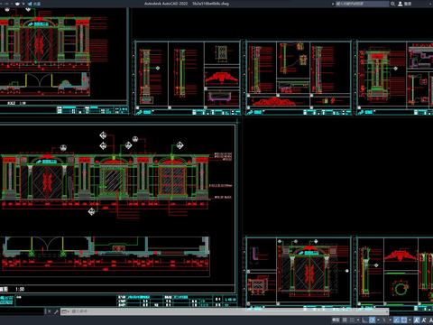Click the sign-in text beside the user icon
Image resolution: width=433 pixels, height=325 pixels.
coord(408,4)
